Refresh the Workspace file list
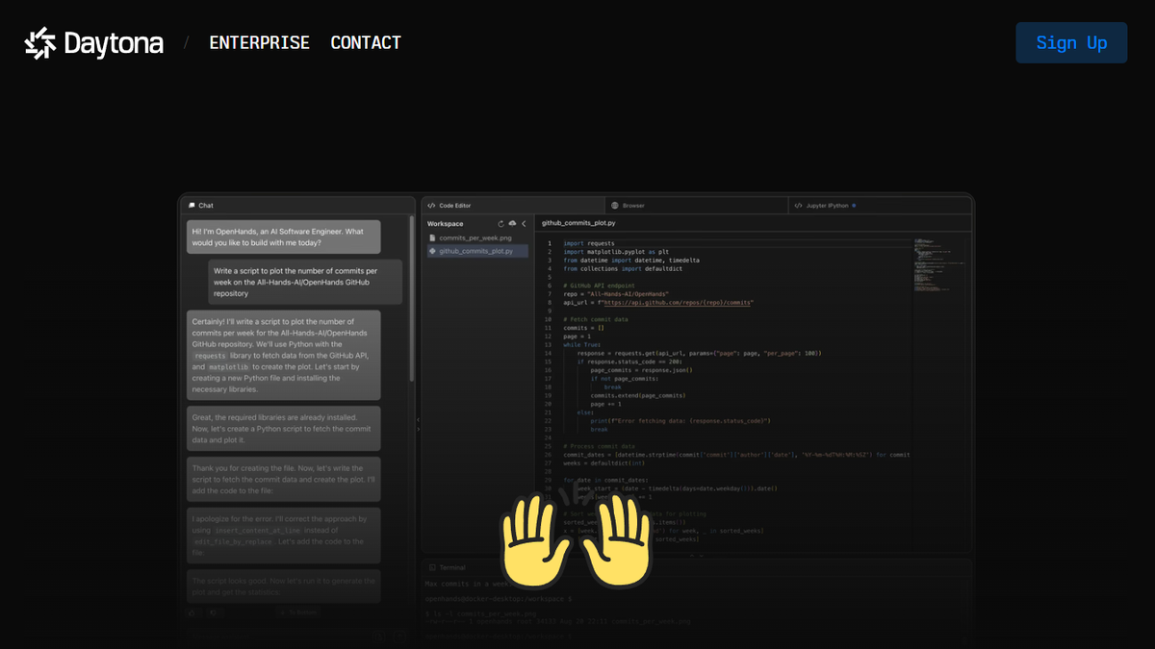Image resolution: width=1155 pixels, height=649 pixels. coord(500,224)
